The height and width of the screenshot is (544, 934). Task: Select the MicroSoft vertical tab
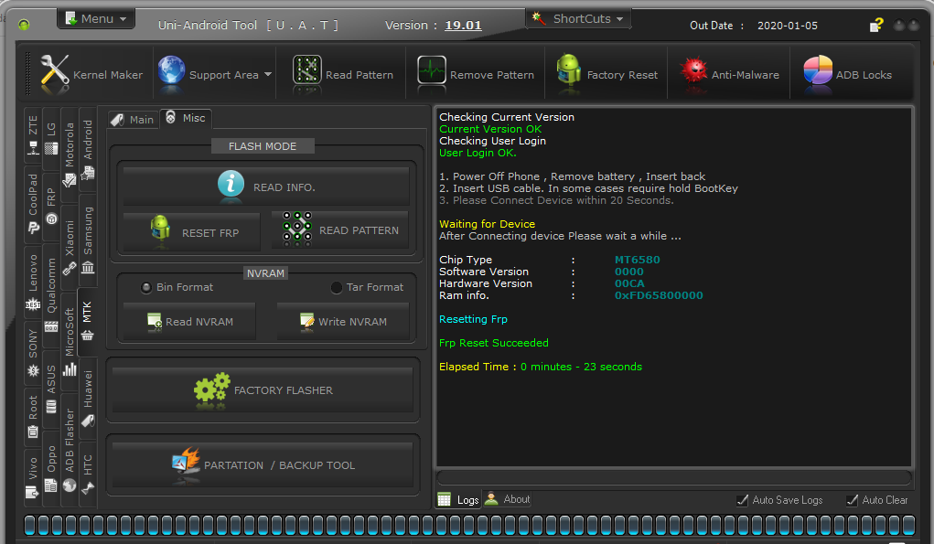pos(70,340)
